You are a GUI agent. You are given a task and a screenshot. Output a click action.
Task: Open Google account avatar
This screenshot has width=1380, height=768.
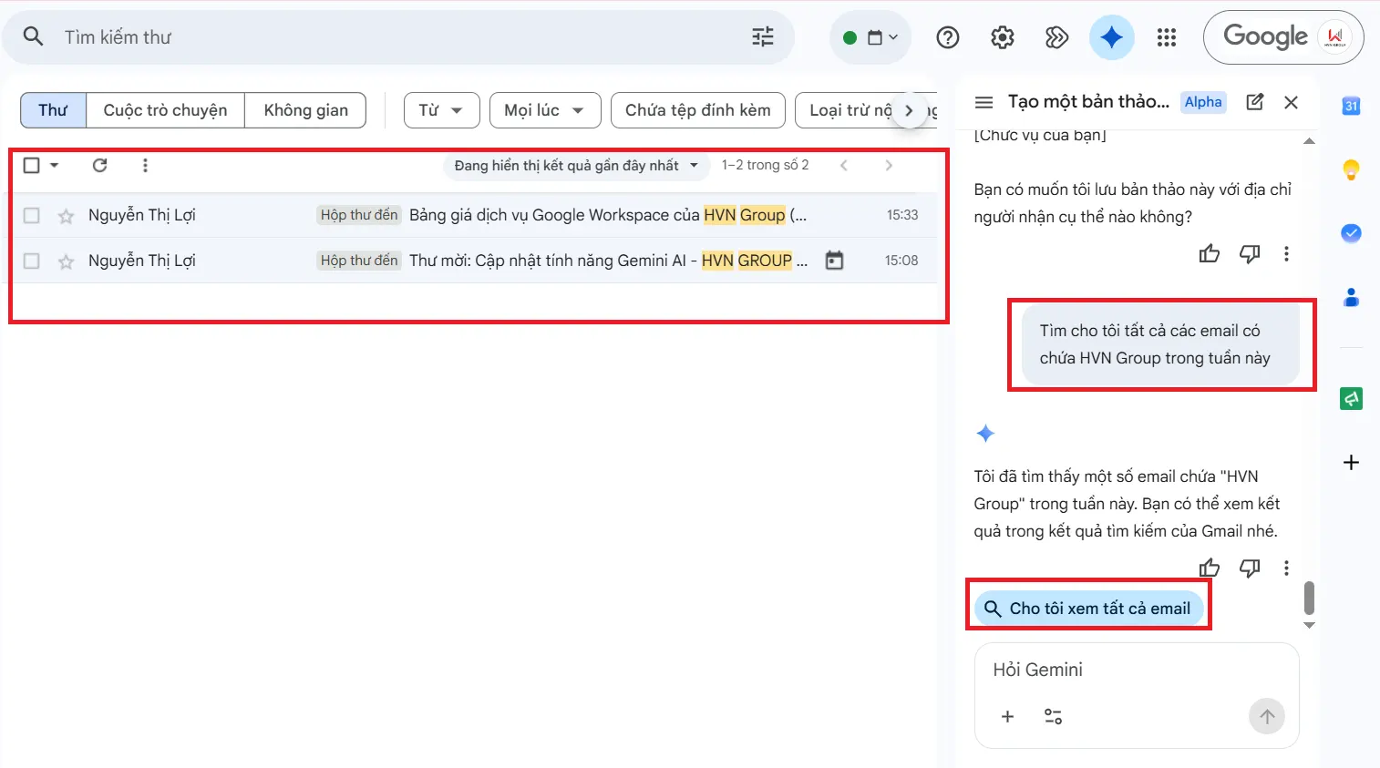click(x=1335, y=37)
